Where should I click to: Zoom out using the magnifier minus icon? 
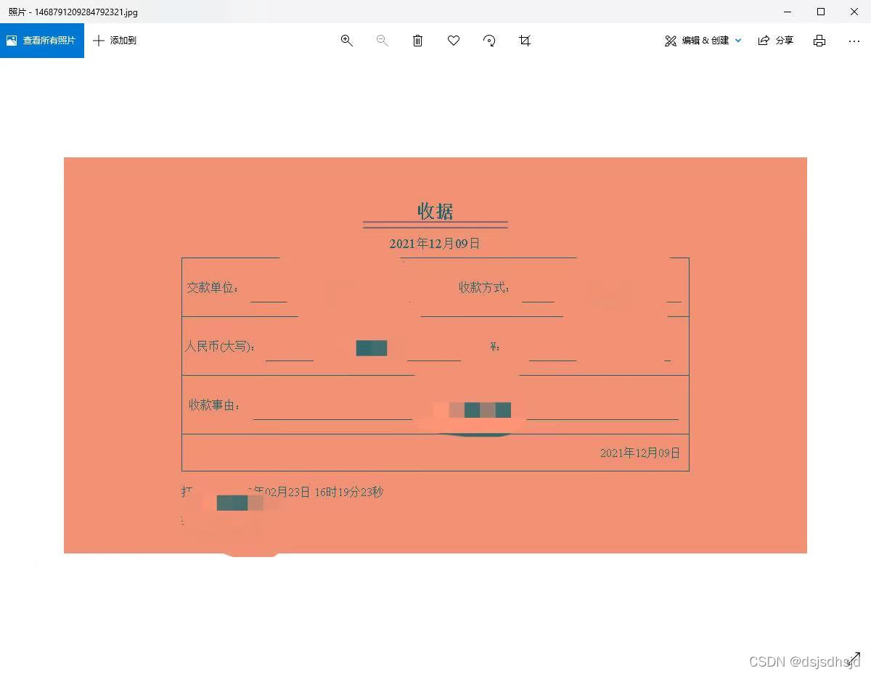(x=382, y=41)
